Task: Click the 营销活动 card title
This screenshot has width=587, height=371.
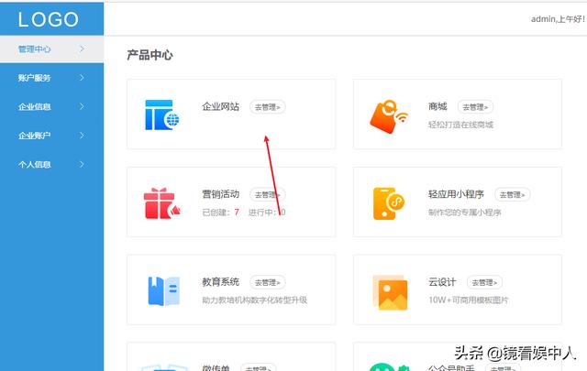Action: (220, 194)
